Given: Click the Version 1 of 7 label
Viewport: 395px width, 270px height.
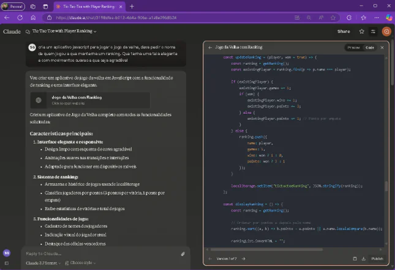Looking at the screenshot, I should (x=227, y=258).
